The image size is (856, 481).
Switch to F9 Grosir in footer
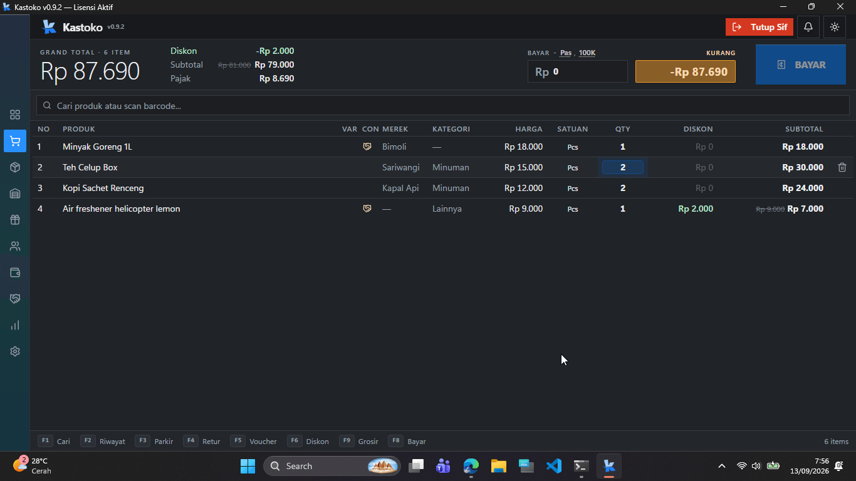pyautogui.click(x=358, y=441)
